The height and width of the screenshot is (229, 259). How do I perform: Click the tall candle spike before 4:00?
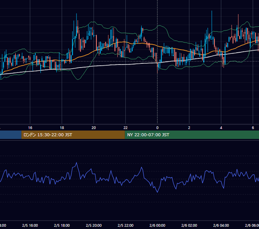click(212, 25)
